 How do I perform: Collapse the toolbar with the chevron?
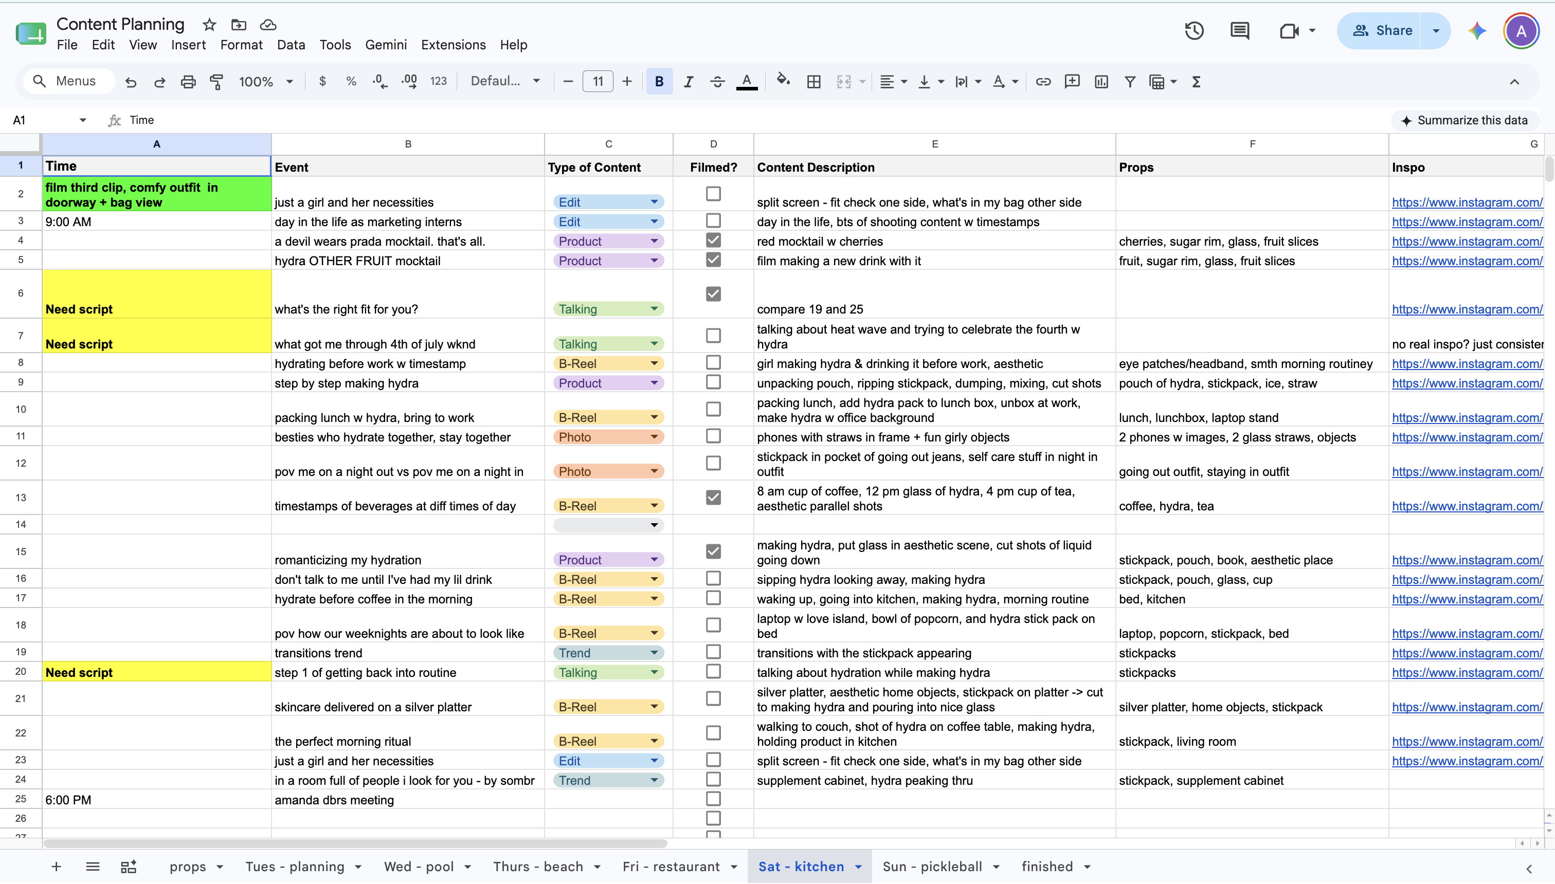click(1514, 81)
